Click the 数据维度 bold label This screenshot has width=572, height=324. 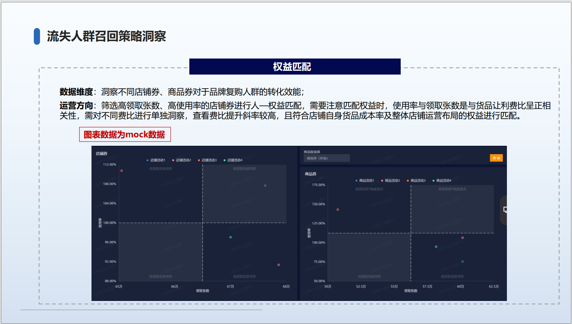click(76, 92)
